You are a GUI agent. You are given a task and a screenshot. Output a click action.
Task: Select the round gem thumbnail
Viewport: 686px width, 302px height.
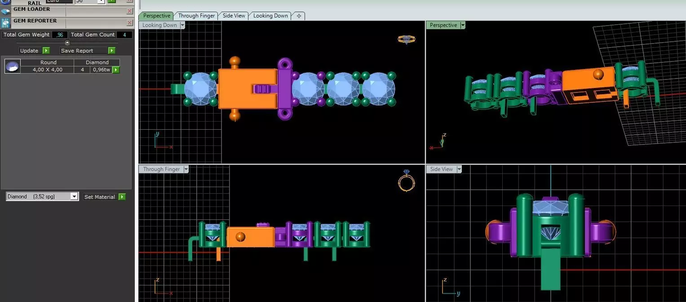(12, 66)
